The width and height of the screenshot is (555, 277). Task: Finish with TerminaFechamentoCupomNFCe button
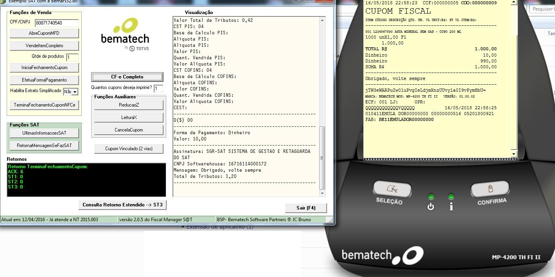pyautogui.click(x=44, y=105)
